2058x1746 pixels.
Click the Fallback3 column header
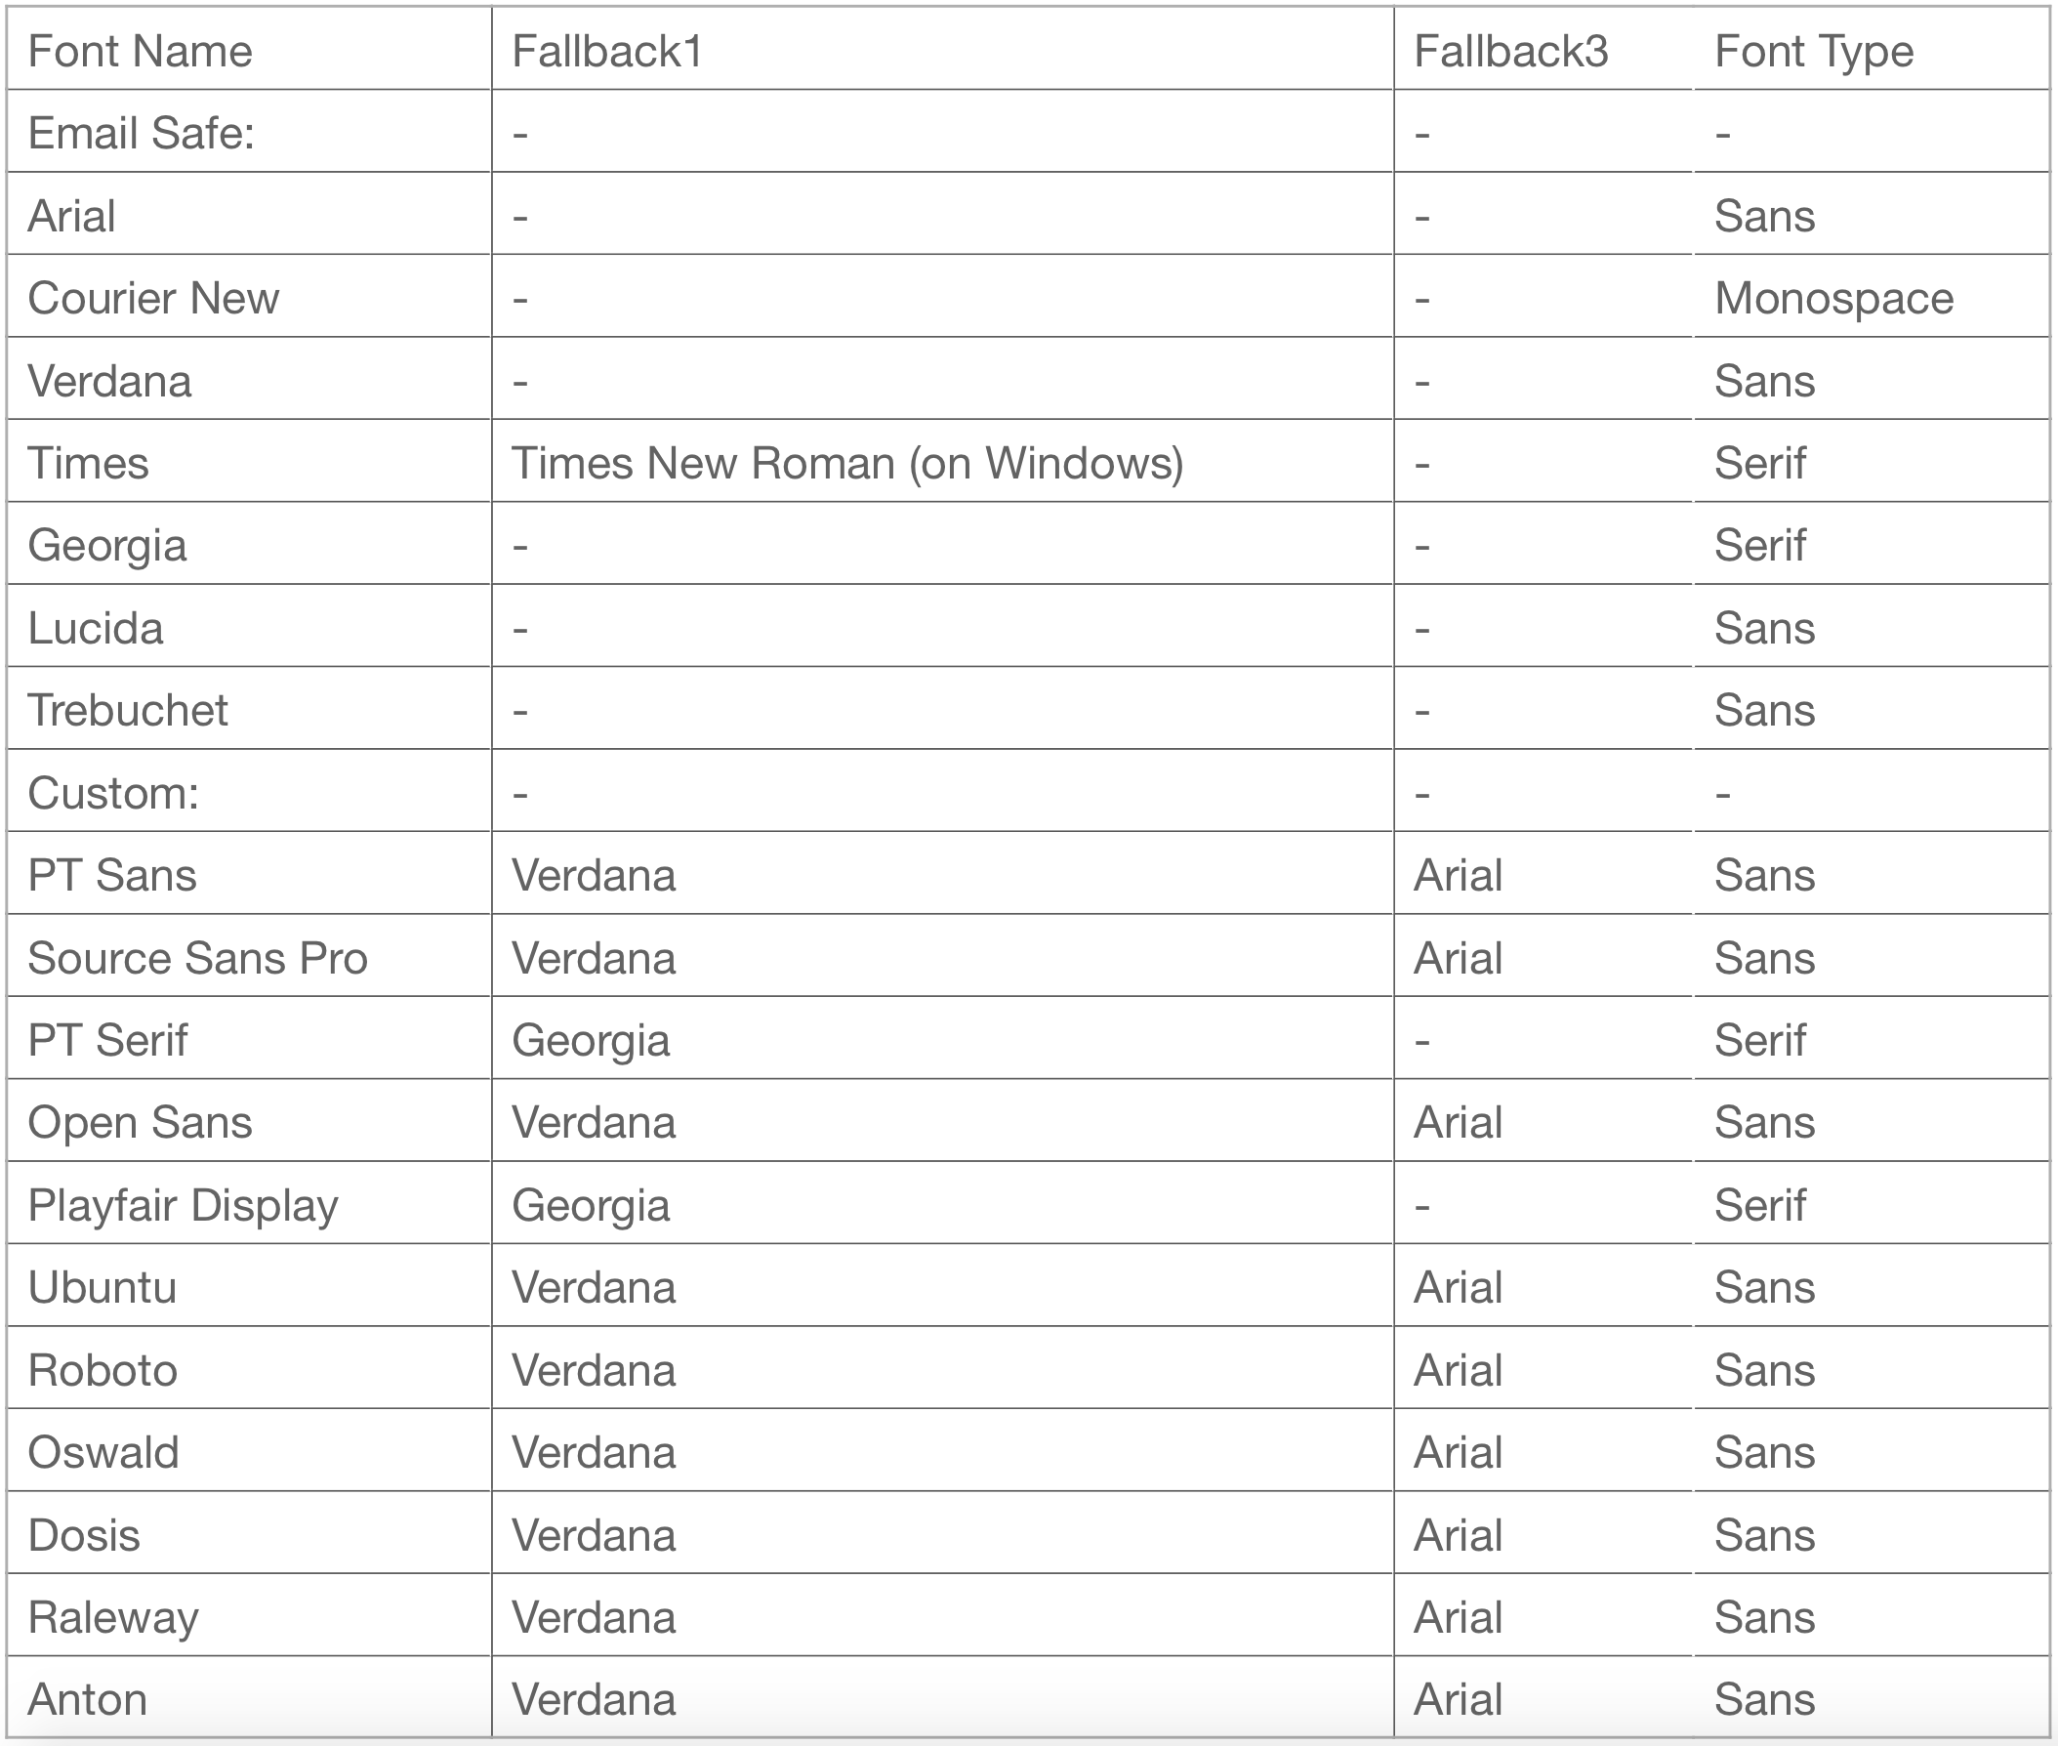pos(1510,51)
